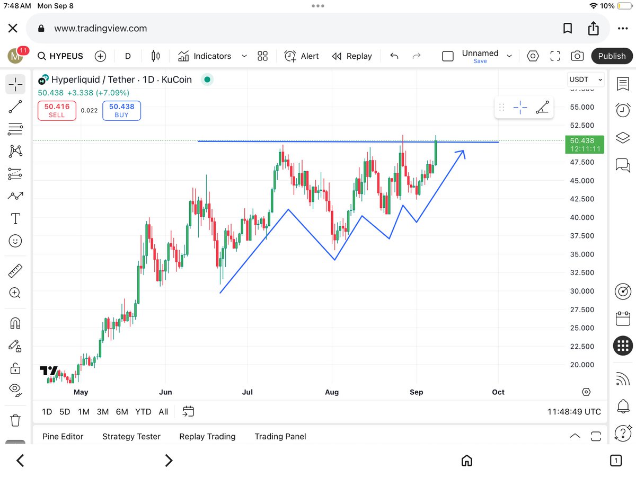Open the apps grid dialpad button
Image resolution: width=636 pixels, height=477 pixels.
(623, 346)
